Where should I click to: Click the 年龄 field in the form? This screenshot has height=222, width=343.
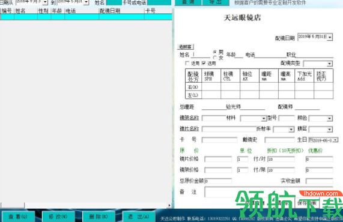point(239,55)
